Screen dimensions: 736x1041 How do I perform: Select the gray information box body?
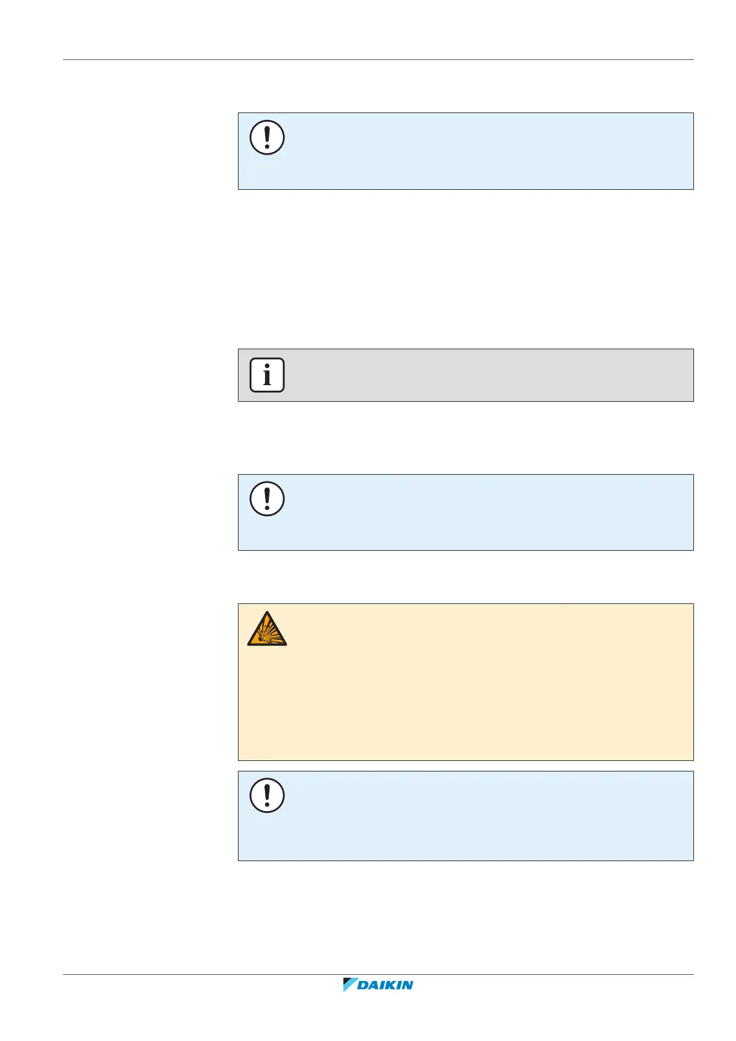(482, 375)
